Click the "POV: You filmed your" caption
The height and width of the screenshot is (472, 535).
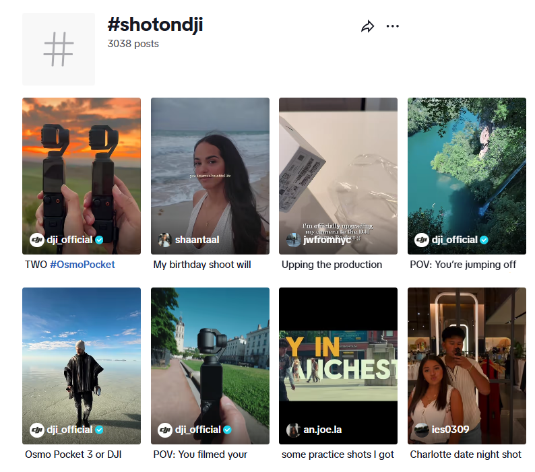click(200, 454)
